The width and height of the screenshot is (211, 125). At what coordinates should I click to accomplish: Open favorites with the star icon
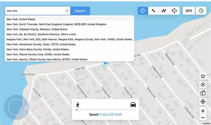(203, 76)
